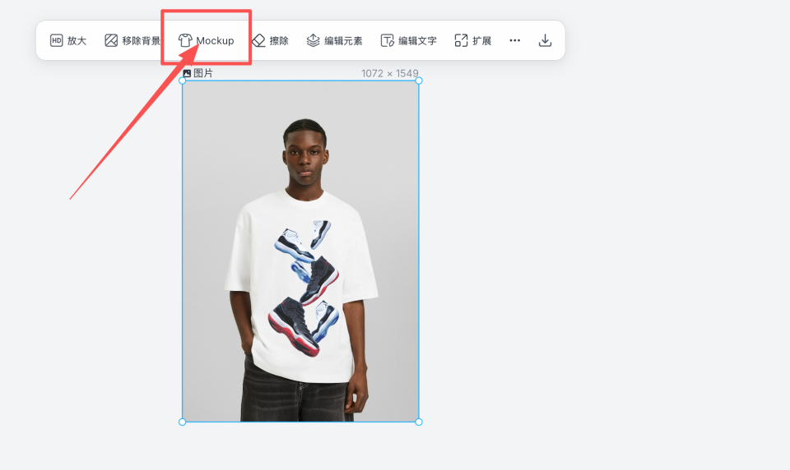Choose the 擦除 eraser icon
Image resolution: width=790 pixels, height=470 pixels.
point(258,40)
